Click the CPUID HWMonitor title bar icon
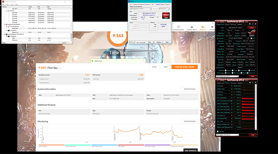The height and width of the screenshot is (154, 278). [3, 2]
